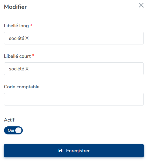148x162 pixels.
Task: Focus the Libellé court input field
Action: 74,69
